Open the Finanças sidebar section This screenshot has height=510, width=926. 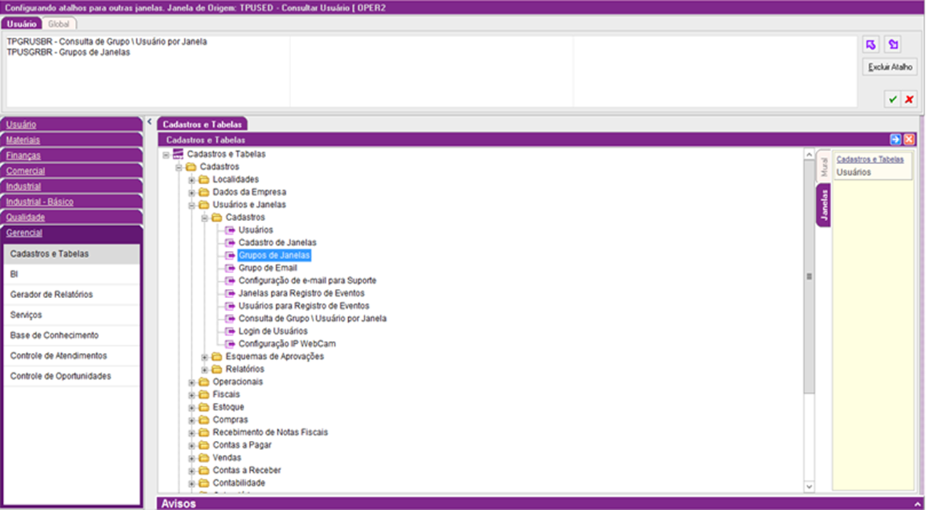pos(71,155)
